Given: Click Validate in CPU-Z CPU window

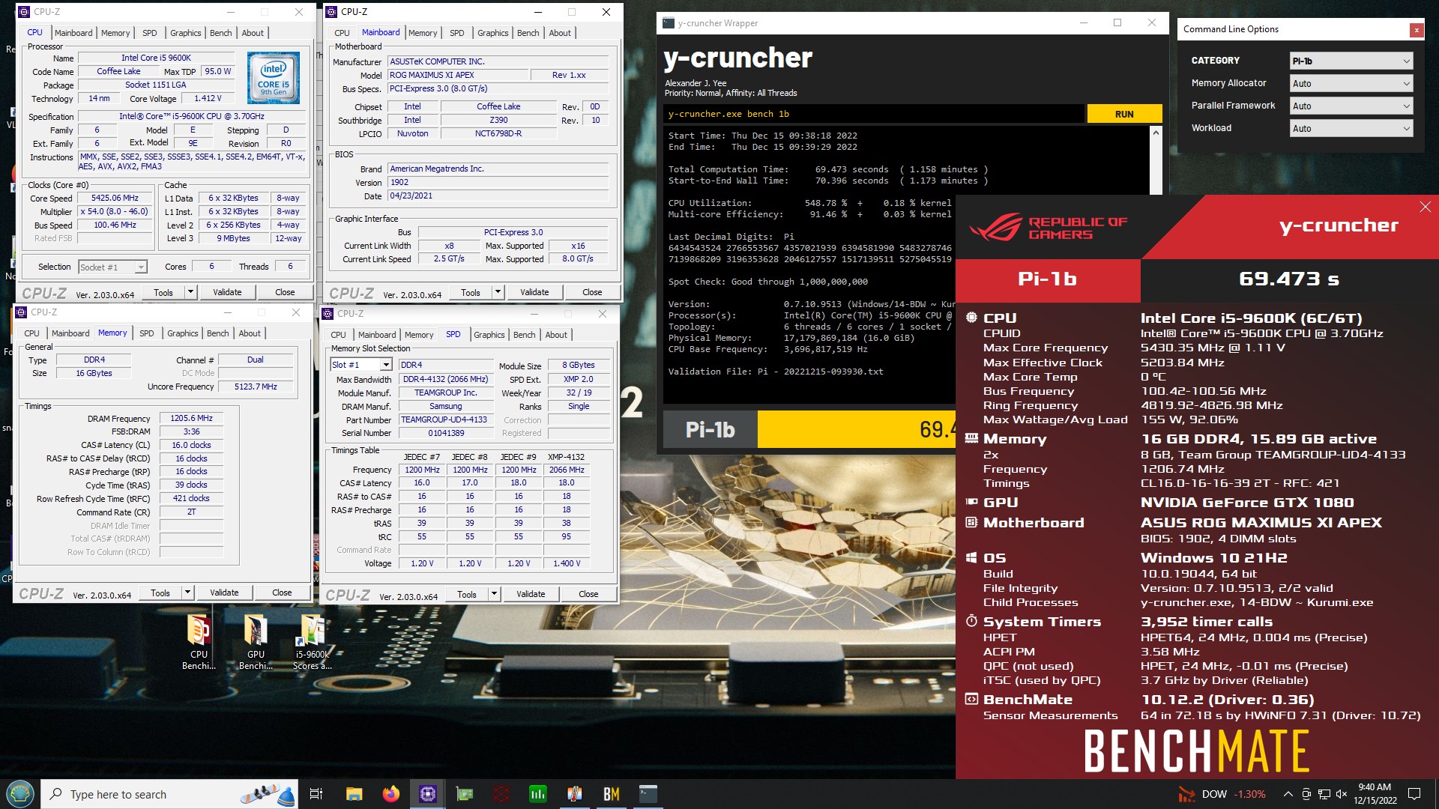Looking at the screenshot, I should [x=227, y=292].
